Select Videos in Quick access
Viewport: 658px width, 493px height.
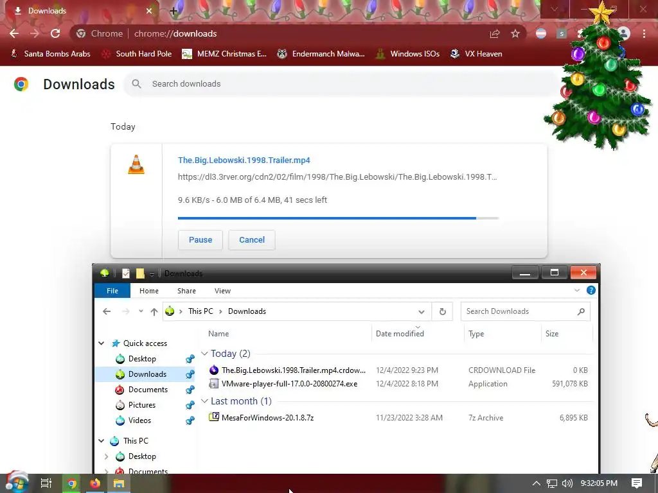(x=139, y=420)
